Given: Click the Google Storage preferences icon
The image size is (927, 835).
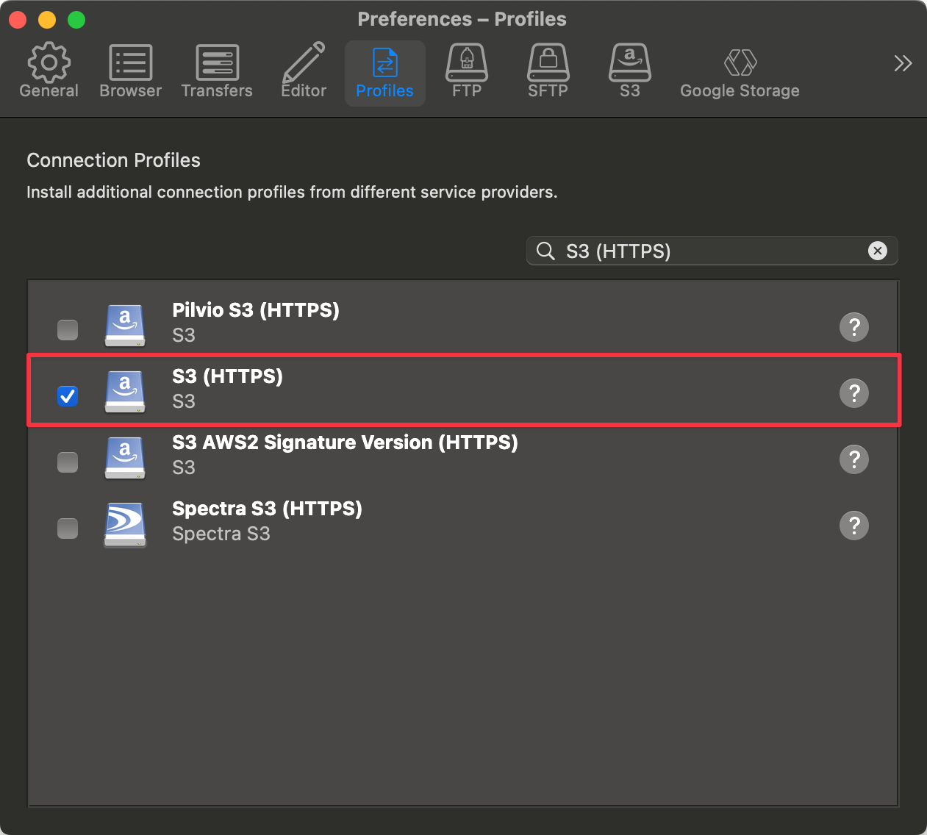Looking at the screenshot, I should pos(740,70).
